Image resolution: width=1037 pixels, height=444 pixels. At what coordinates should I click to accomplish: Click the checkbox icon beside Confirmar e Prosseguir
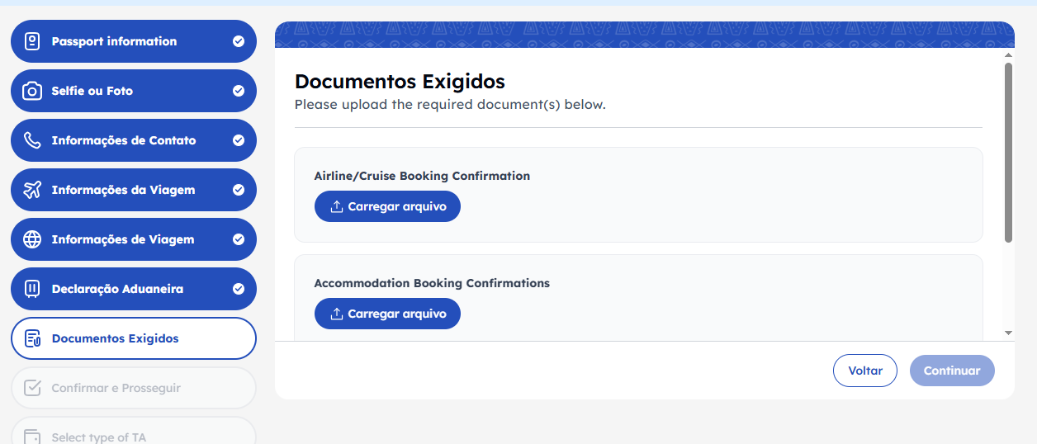point(32,388)
